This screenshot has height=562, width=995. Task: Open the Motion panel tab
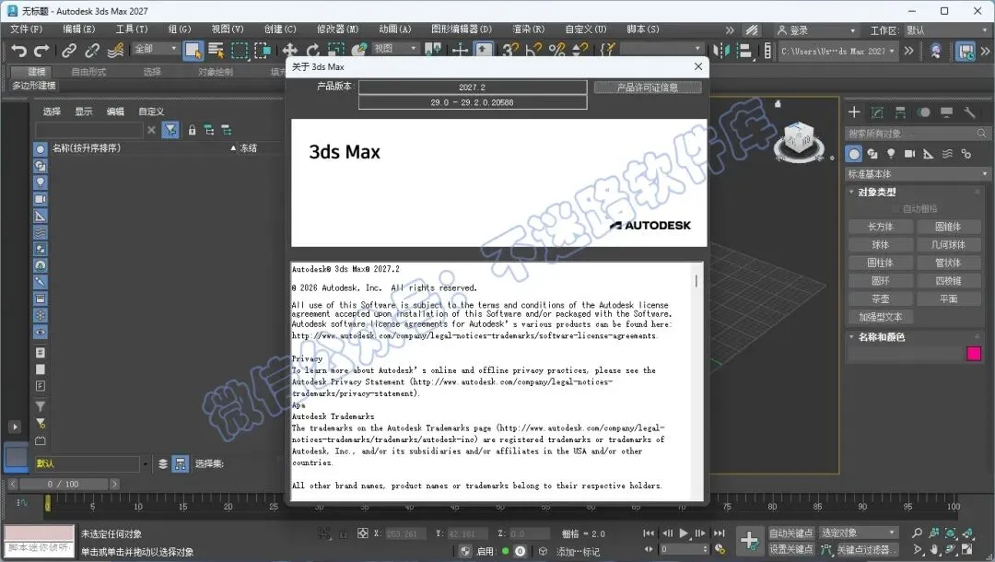tap(924, 112)
